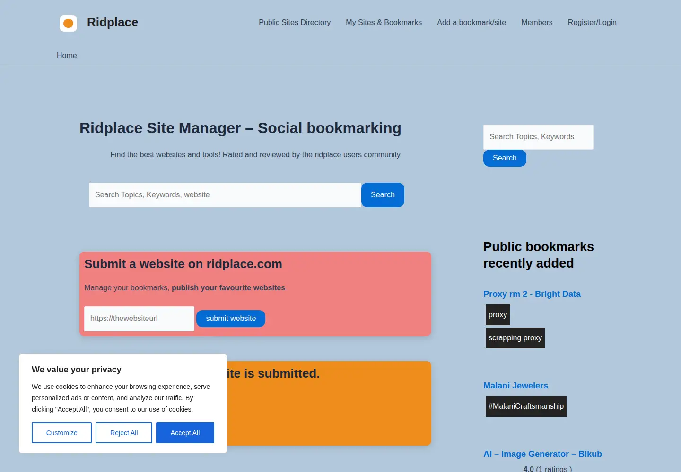The width and height of the screenshot is (681, 472).
Task: Select the #MalaniCraftsmanship tag
Action: click(526, 406)
